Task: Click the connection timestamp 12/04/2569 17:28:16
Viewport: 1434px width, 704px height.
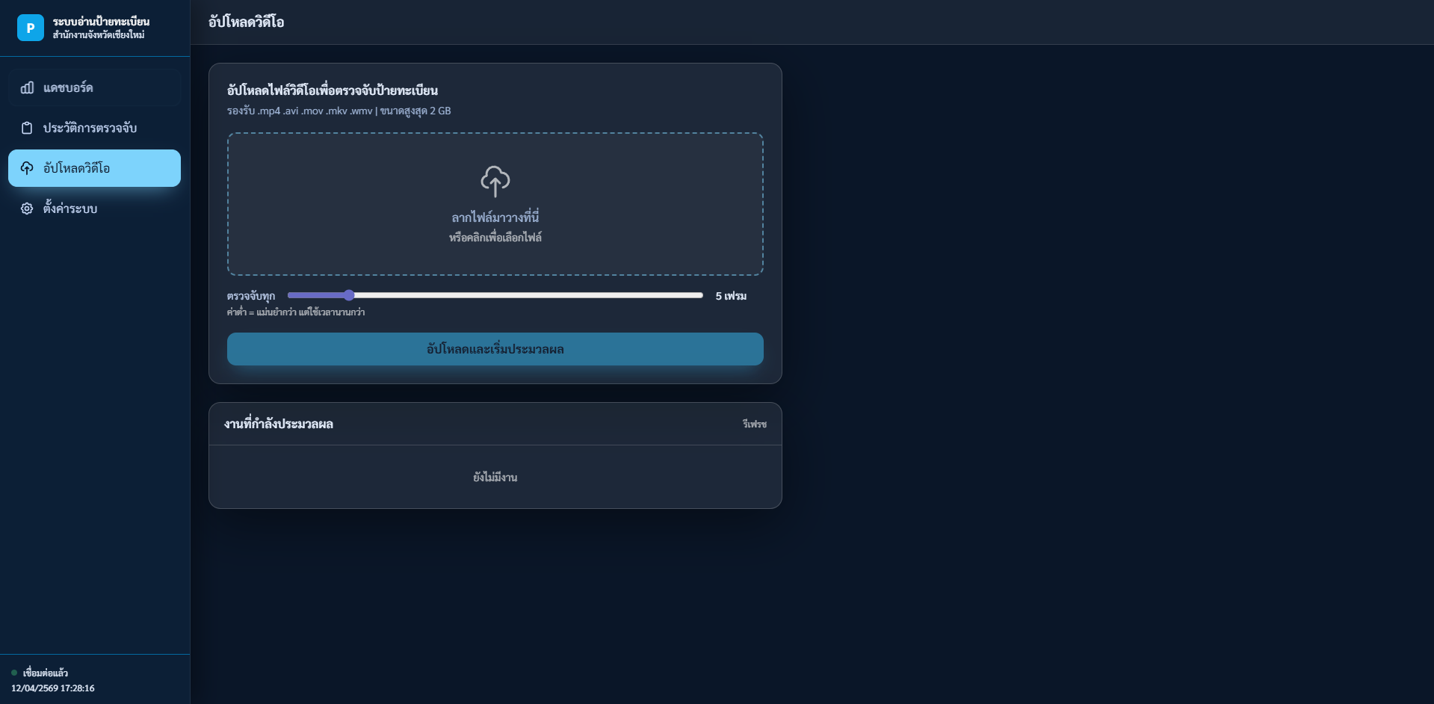Action: (x=52, y=688)
